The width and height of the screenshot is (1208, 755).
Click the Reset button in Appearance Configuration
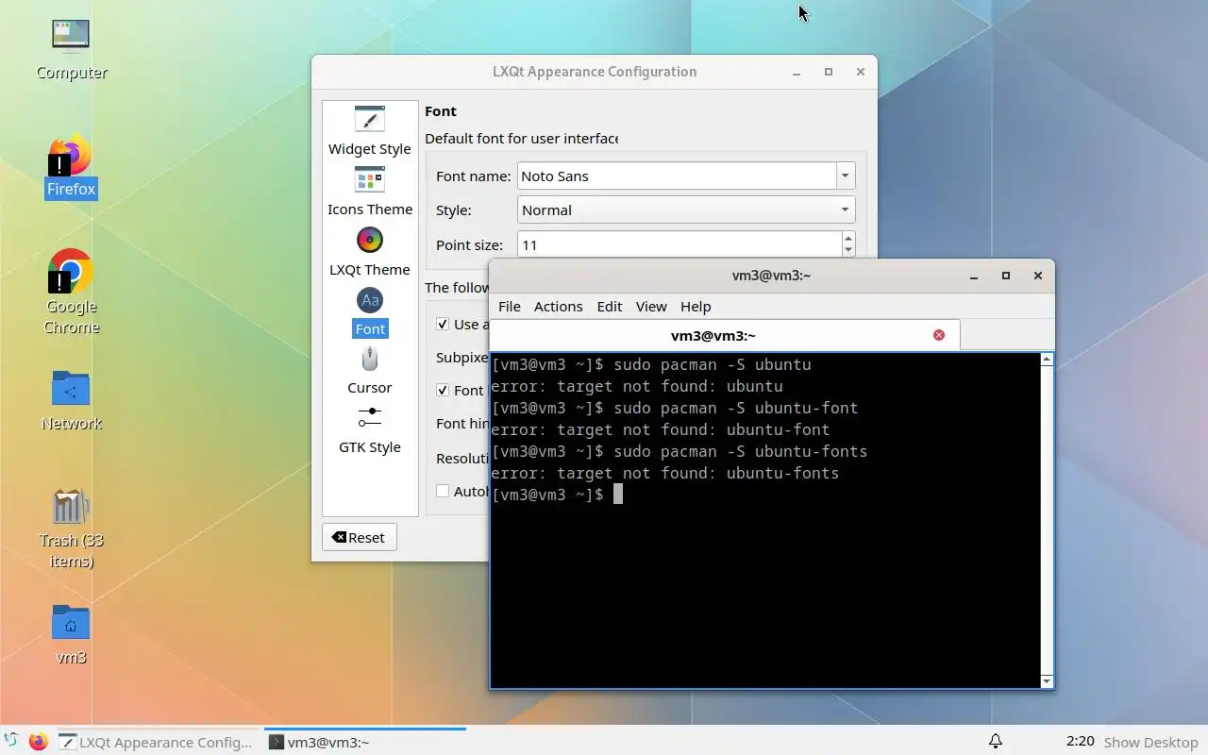359,537
